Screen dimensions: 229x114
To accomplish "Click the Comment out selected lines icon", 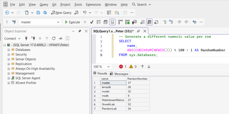I will [165, 22].
